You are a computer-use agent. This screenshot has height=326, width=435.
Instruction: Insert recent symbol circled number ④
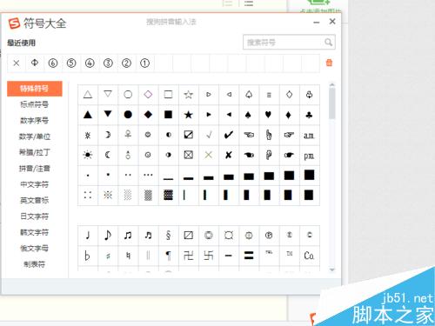[x=90, y=63]
